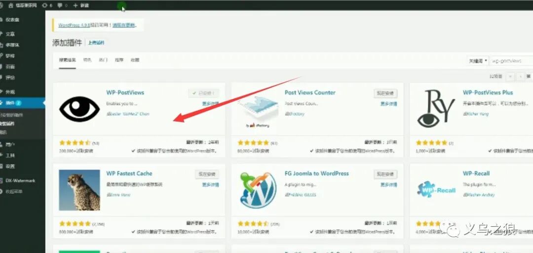Switch to the Search Results (搜索结果) tab
This screenshot has width=533, height=253.
pos(67,60)
